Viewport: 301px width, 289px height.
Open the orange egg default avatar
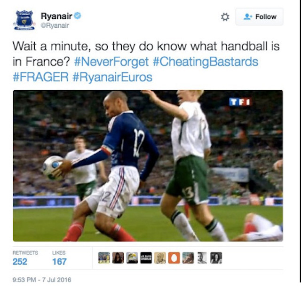174,258
